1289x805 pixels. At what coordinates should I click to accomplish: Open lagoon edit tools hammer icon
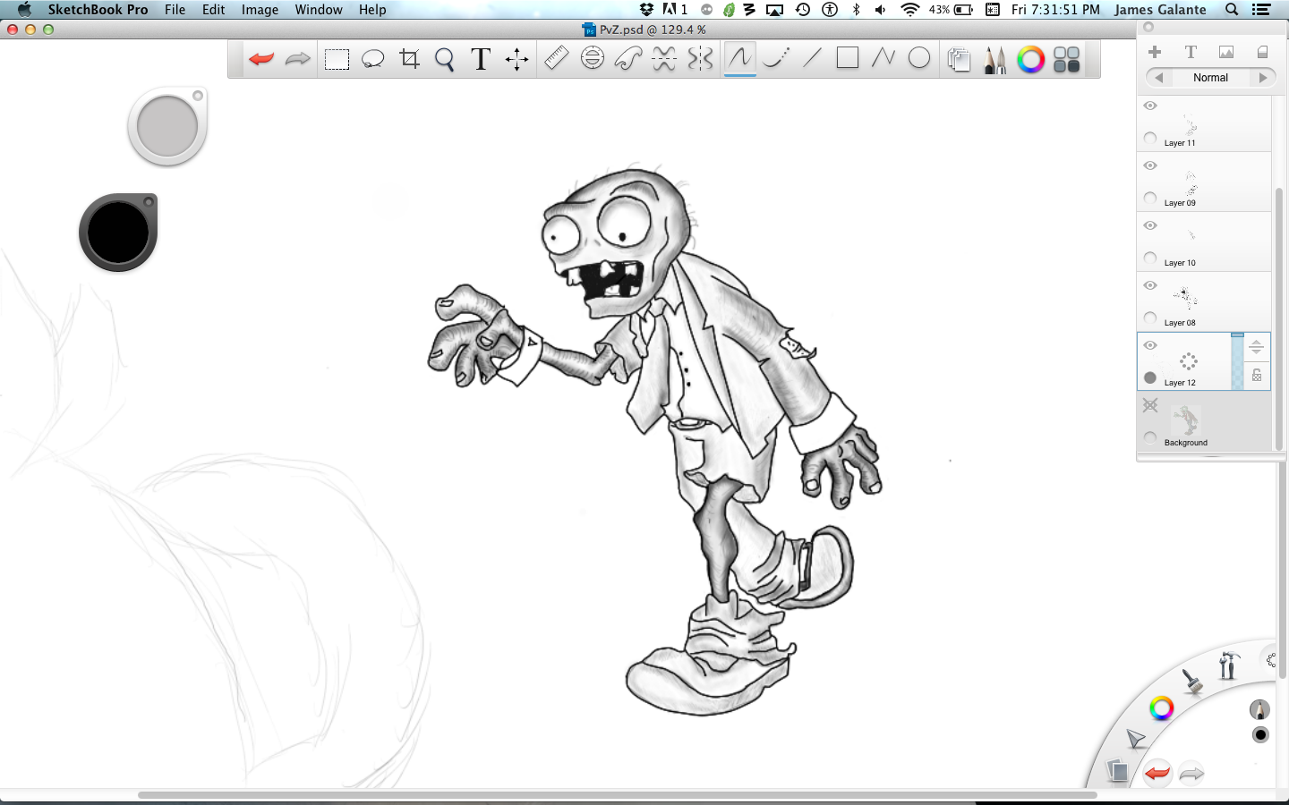pos(1228,665)
